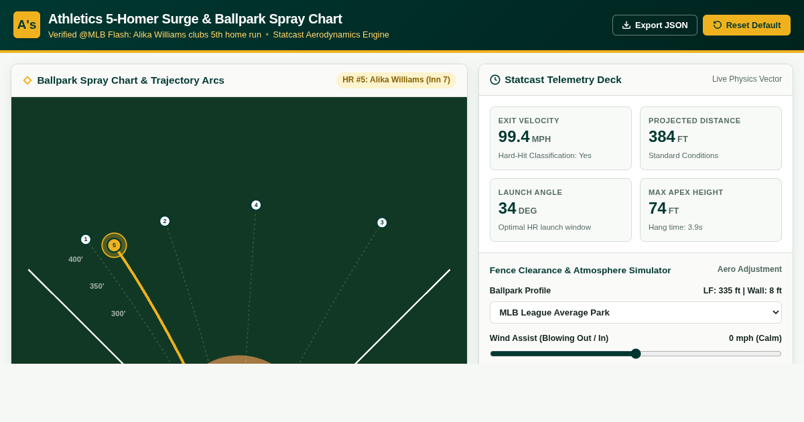Click the Launch Angle 34 DEG card

[560, 210]
